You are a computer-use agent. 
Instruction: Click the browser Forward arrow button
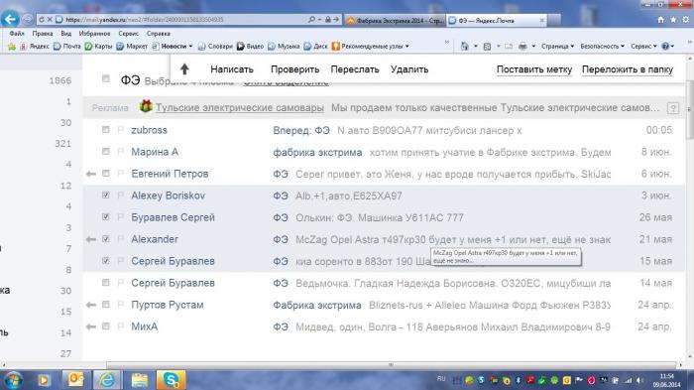click(x=28, y=19)
